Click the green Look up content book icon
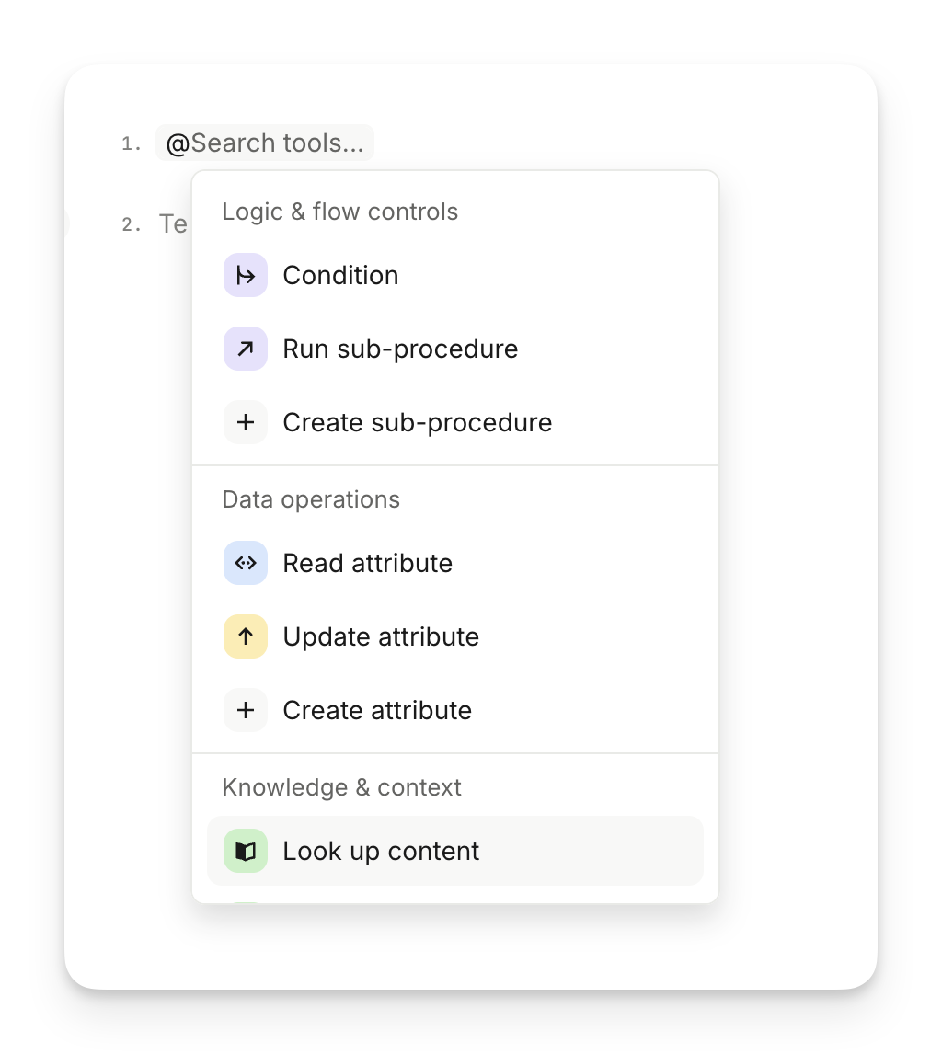This screenshot has width=942, height=1054. [x=246, y=851]
